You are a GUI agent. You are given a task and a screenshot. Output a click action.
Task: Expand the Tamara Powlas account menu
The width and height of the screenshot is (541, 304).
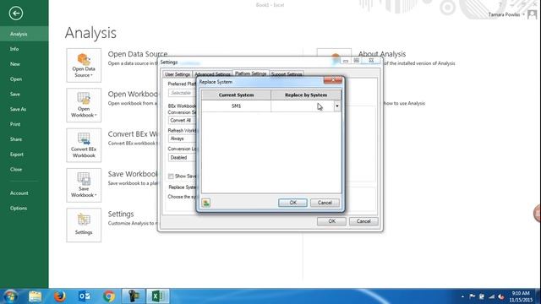coord(506,14)
